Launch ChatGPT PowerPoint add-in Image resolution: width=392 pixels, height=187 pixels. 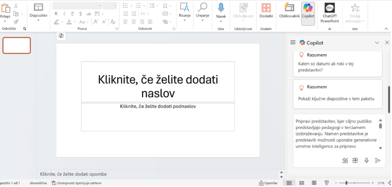tap(330, 13)
